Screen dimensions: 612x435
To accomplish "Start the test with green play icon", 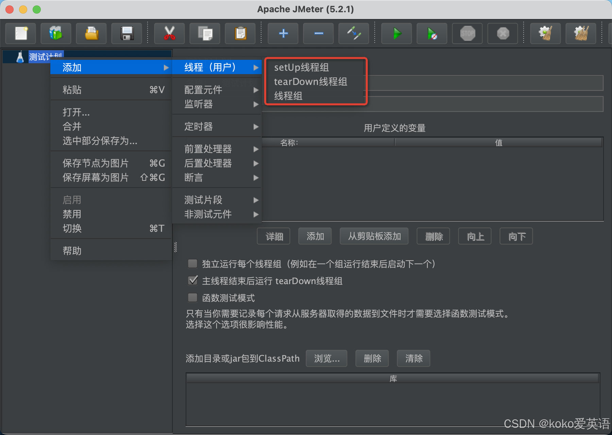I will (396, 33).
